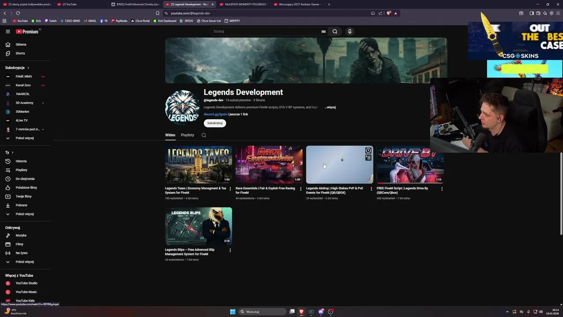
Task: Open options menu for Legends Blips video
Action: [230, 251]
